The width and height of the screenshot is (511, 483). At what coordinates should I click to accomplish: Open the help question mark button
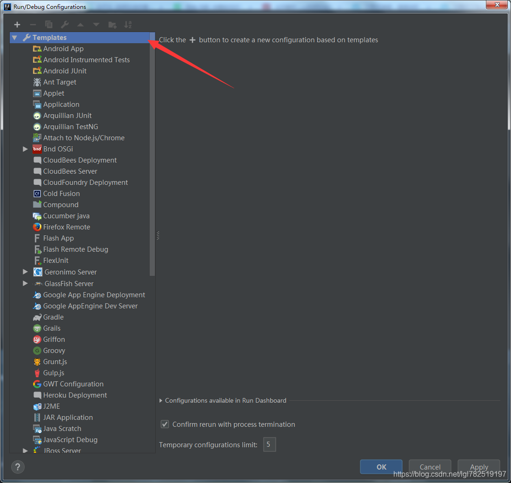click(18, 467)
